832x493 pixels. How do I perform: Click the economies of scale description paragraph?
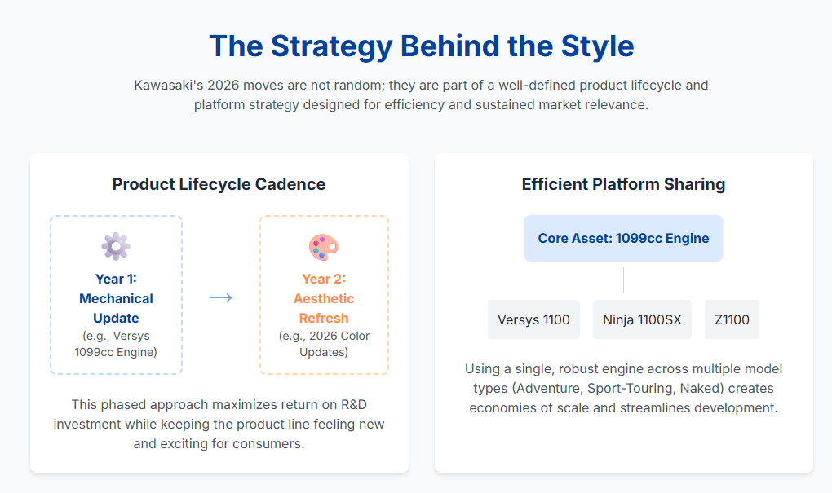click(x=623, y=389)
